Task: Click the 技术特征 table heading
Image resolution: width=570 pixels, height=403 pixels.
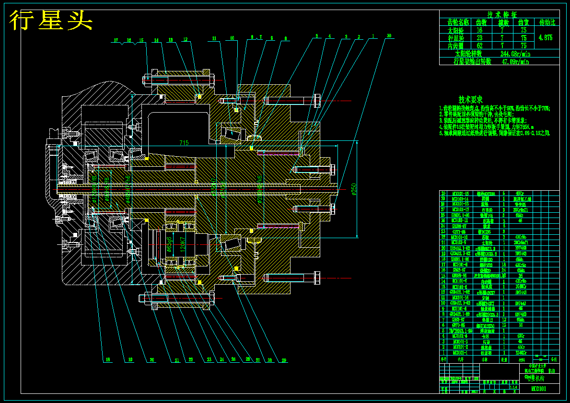Action: coord(502,14)
